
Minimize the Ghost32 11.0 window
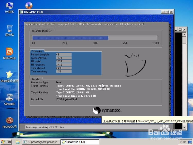(163, 12)
